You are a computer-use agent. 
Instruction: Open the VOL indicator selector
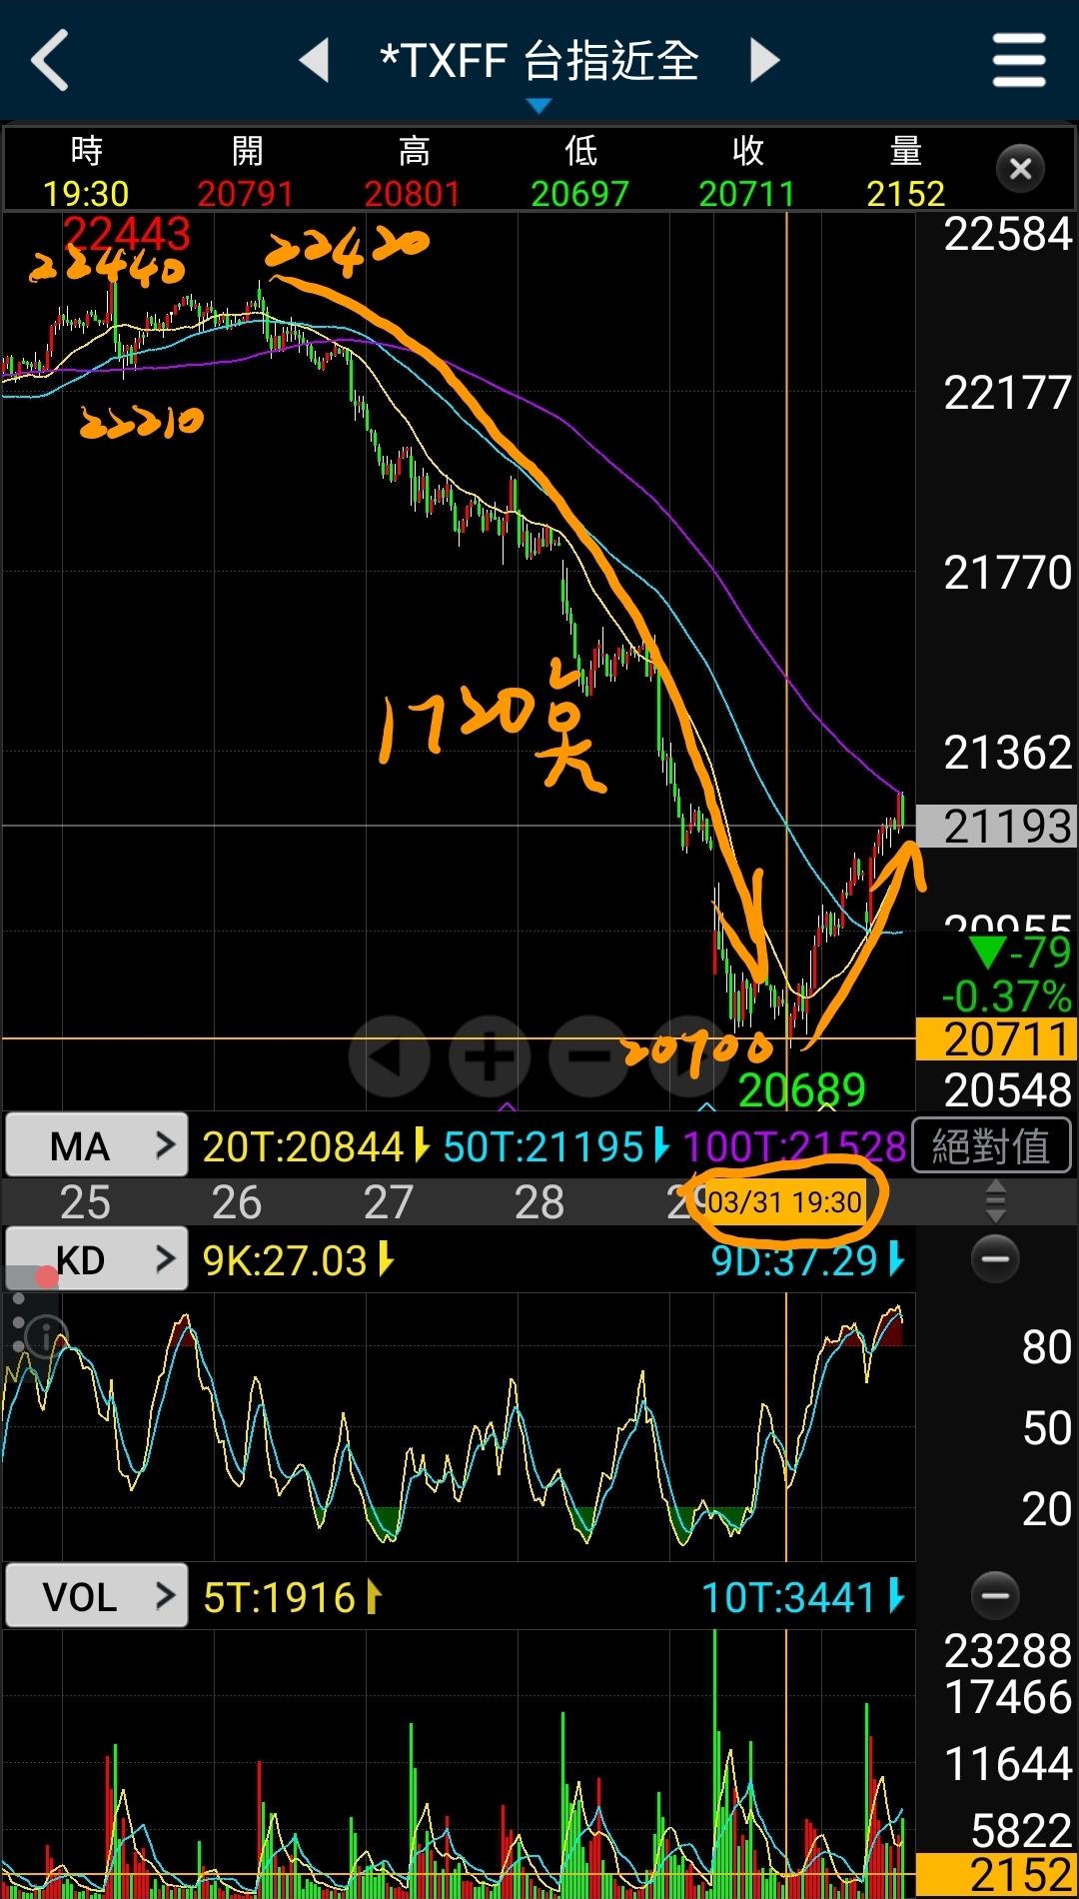[x=96, y=1596]
